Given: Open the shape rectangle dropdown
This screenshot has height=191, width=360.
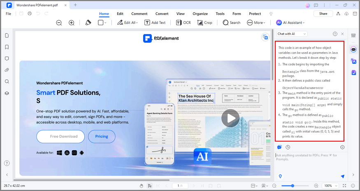Looking at the screenshot, I should point(102,23).
